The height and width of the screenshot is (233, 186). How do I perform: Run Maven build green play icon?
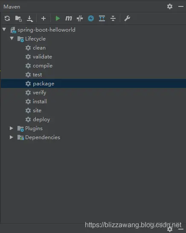(58, 18)
